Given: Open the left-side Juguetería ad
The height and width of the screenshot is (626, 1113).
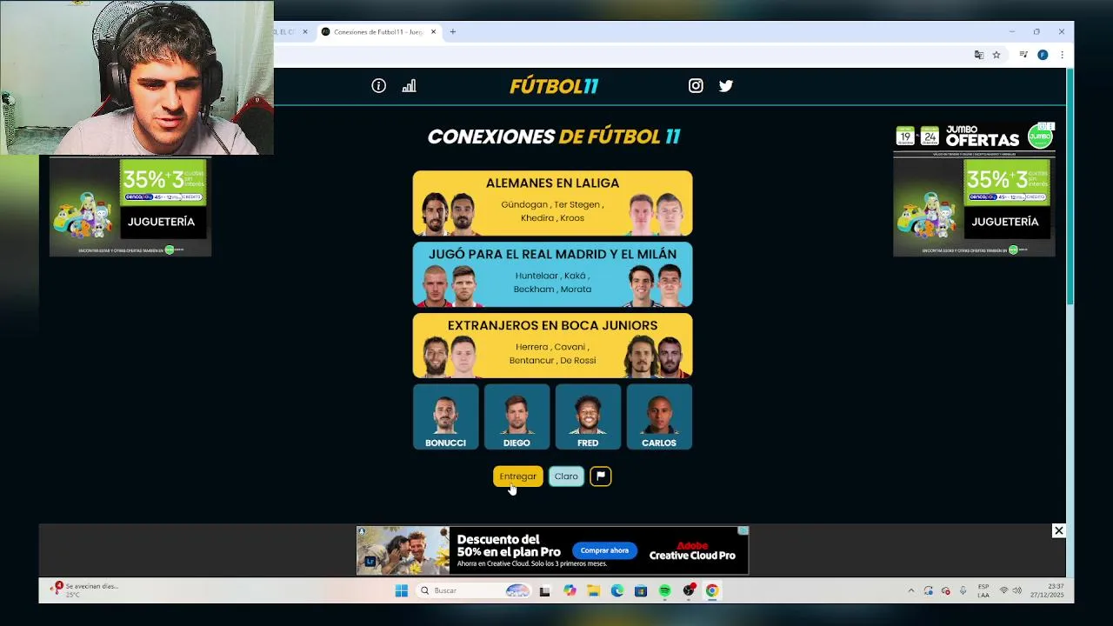Looking at the screenshot, I should click(x=130, y=207).
